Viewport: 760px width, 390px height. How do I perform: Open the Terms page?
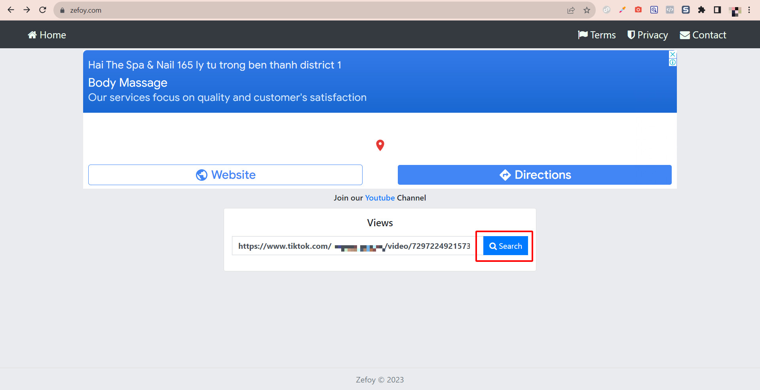point(597,35)
